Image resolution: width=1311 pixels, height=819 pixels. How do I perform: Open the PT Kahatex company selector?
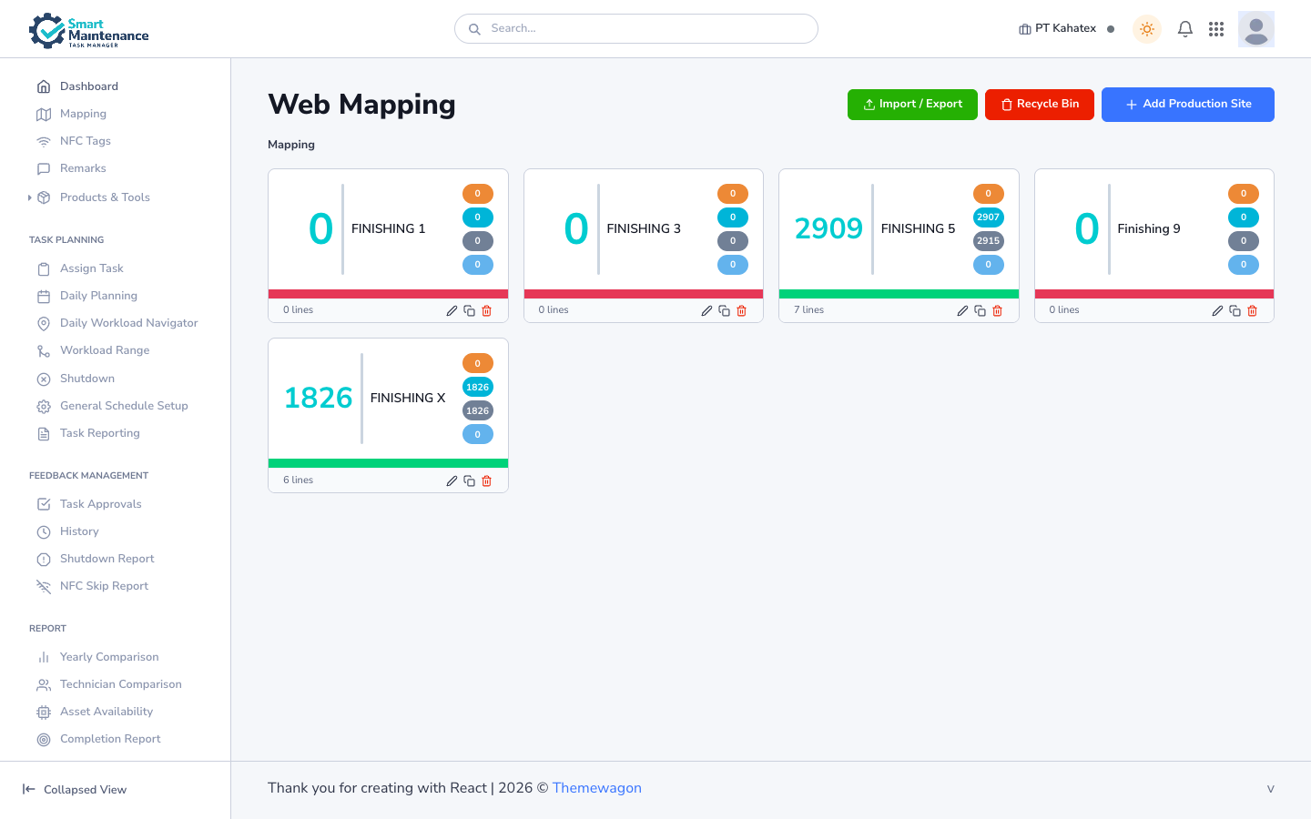1058,29
